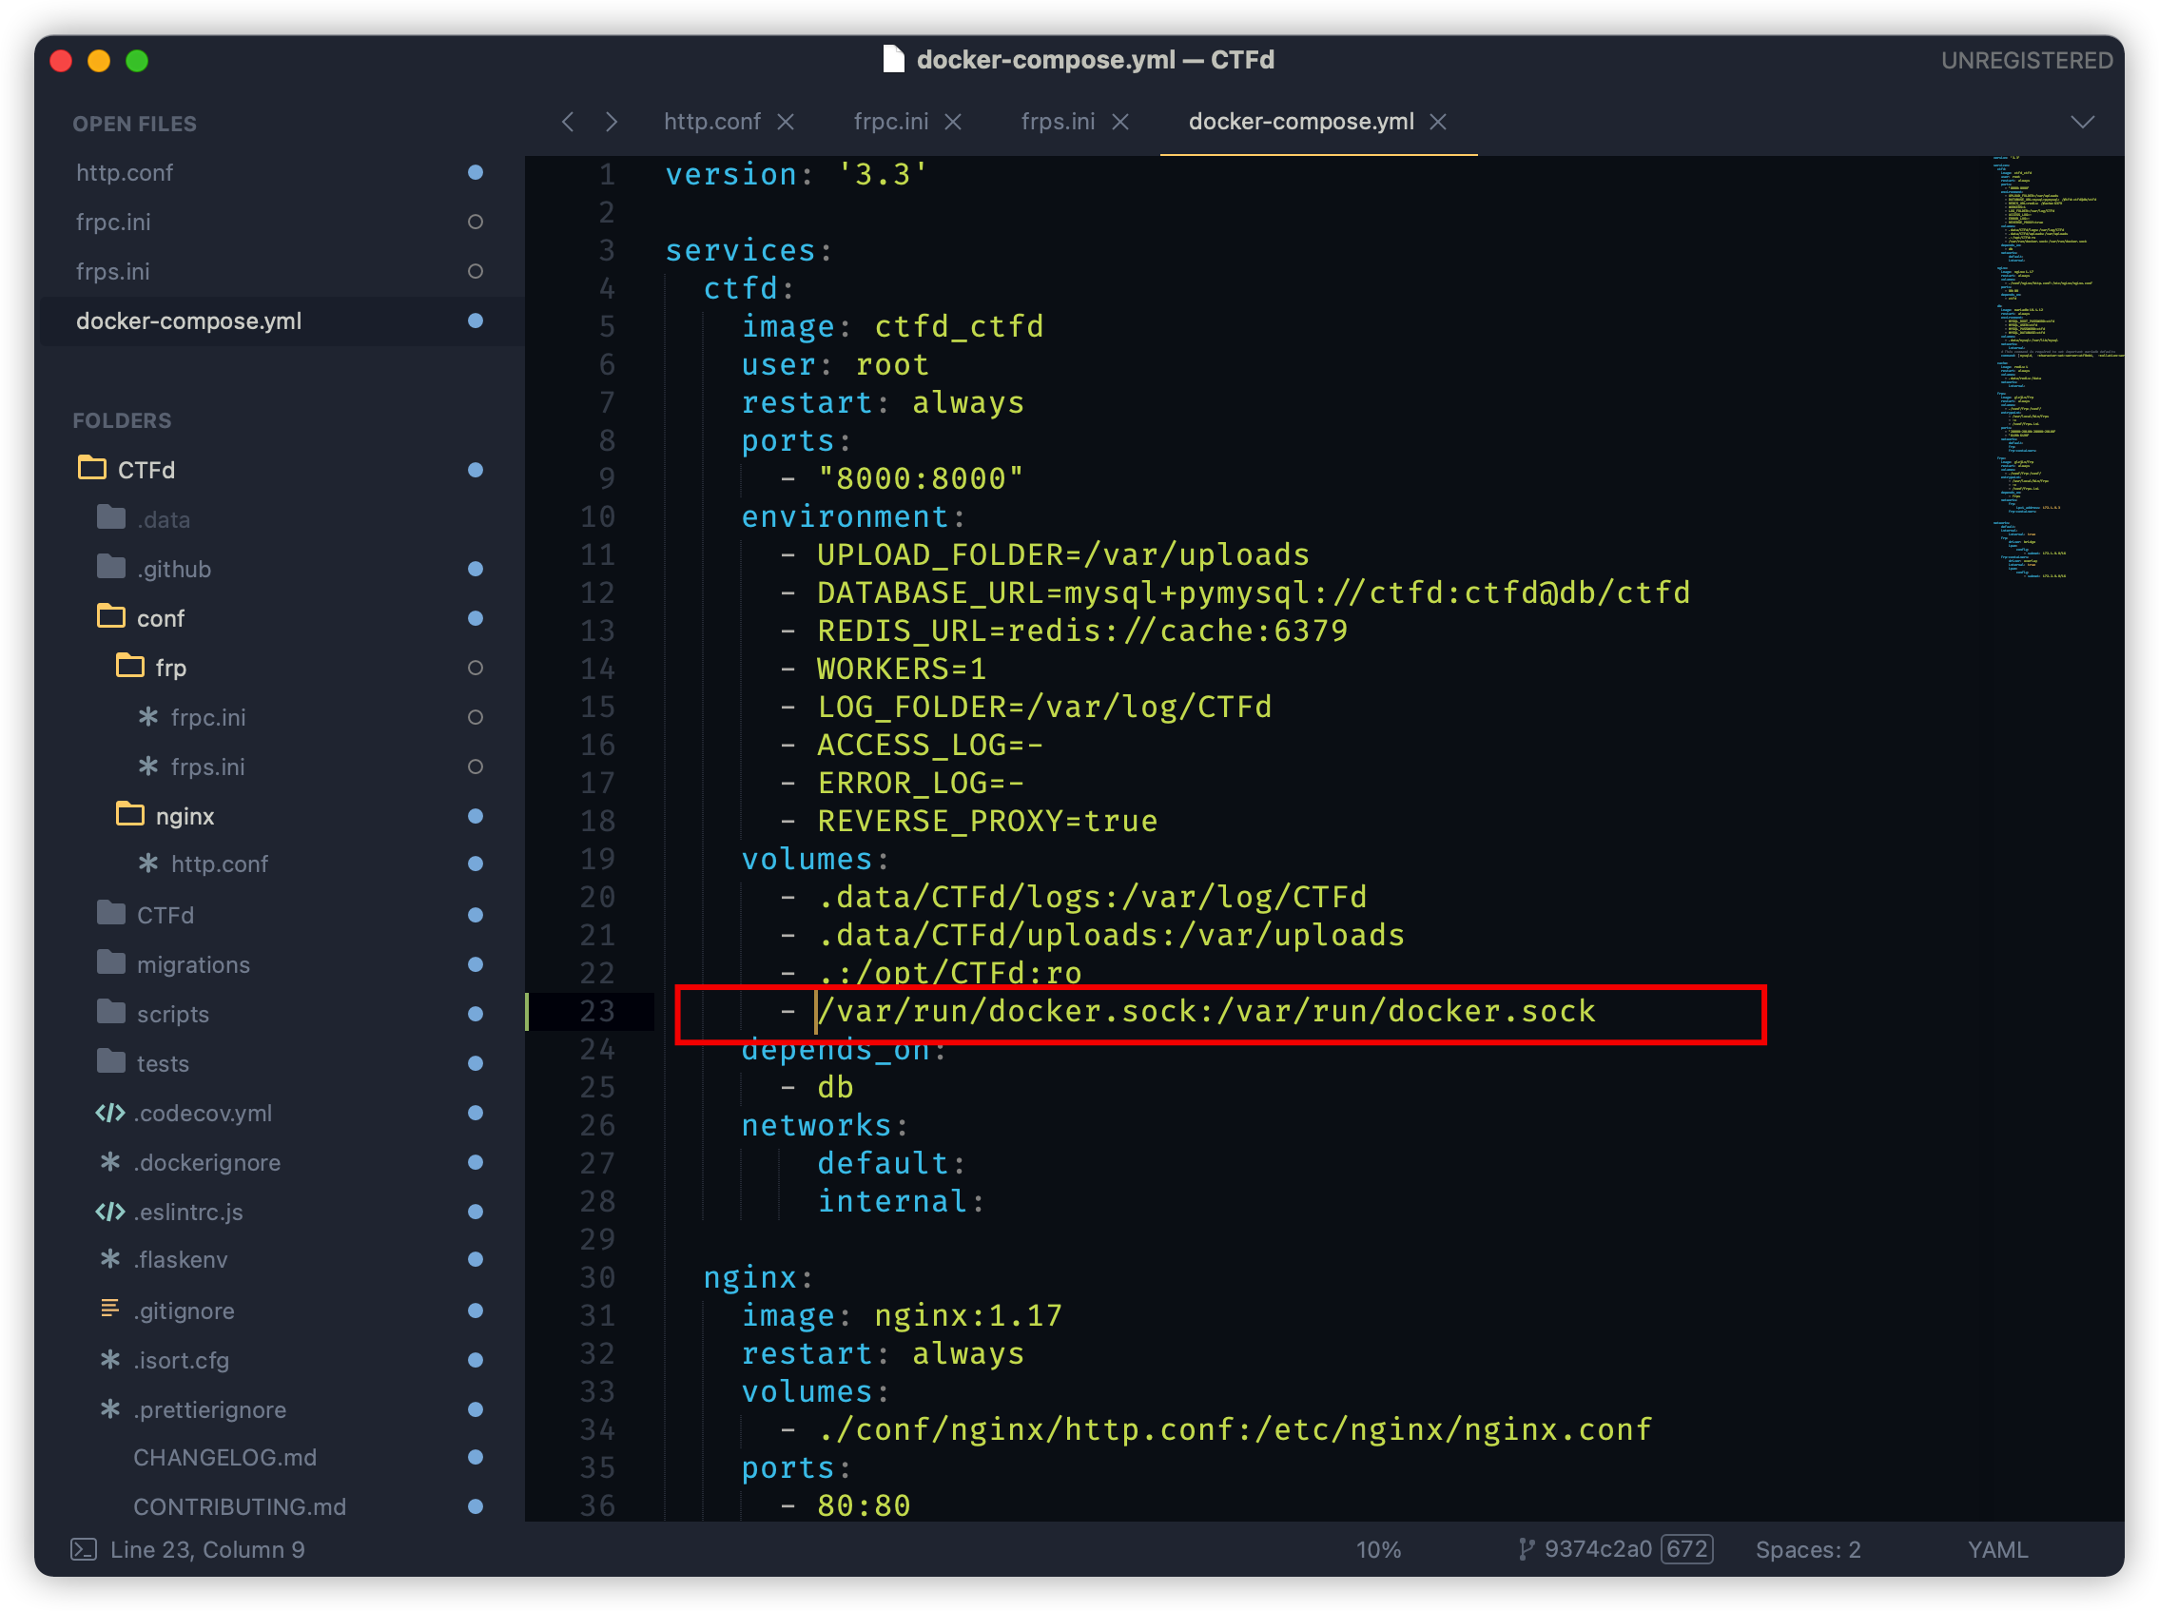Open the console via the terminal icon bottom left
This screenshot has width=2159, height=1611.
pos(85,1548)
